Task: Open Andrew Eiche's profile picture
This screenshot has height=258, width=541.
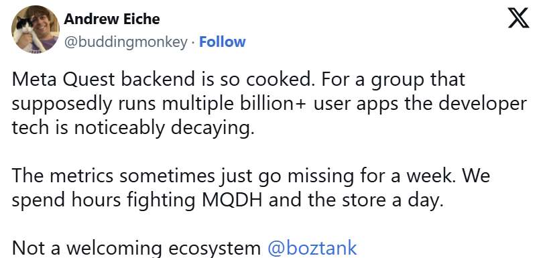Action: 35,29
